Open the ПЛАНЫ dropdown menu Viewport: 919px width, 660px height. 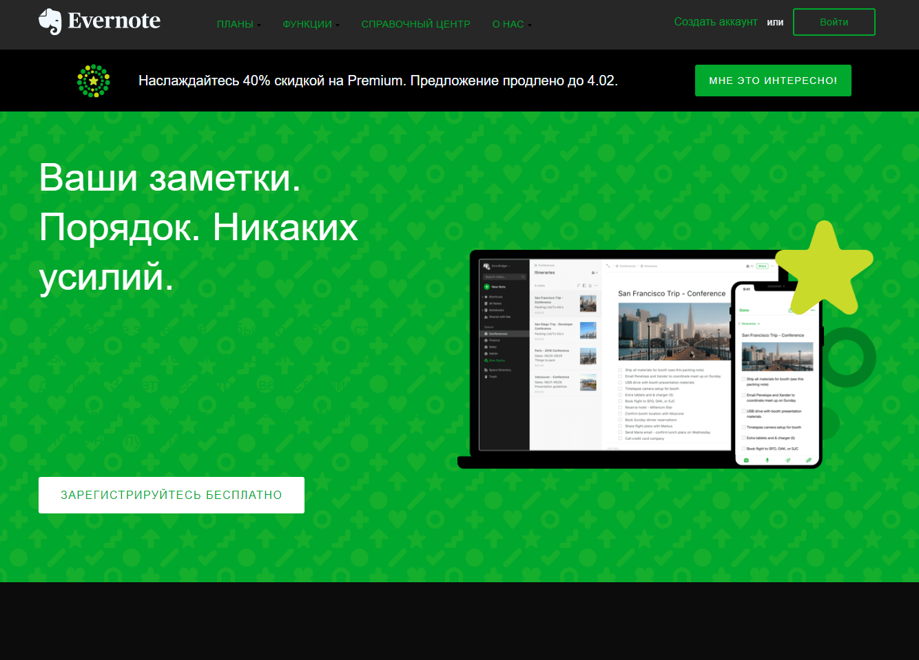point(238,23)
